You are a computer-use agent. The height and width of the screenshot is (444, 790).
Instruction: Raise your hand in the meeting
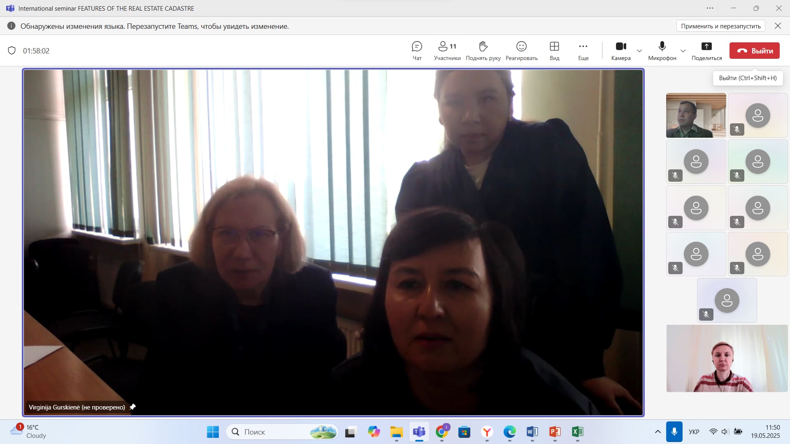point(483,51)
